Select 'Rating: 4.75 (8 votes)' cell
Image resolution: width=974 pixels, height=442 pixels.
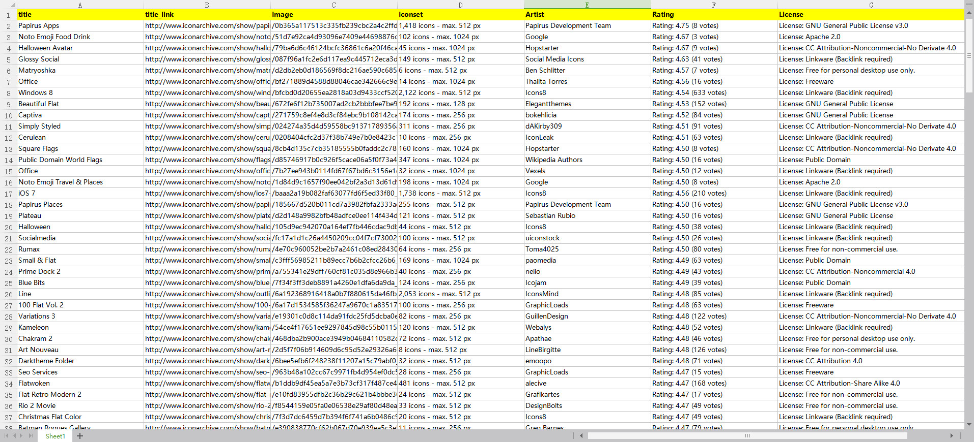click(714, 26)
